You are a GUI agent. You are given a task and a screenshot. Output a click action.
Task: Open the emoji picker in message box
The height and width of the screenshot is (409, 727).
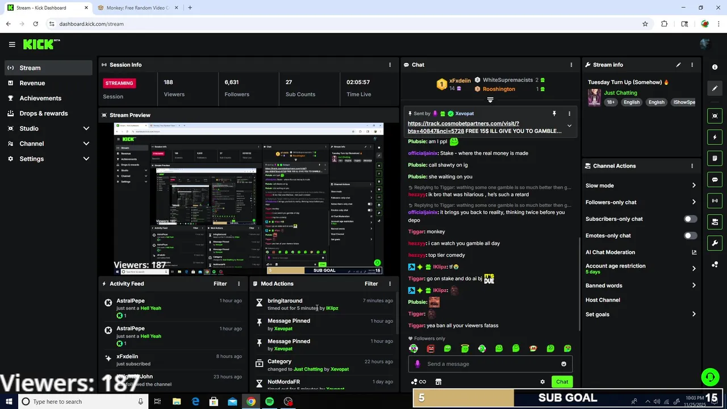click(x=563, y=364)
